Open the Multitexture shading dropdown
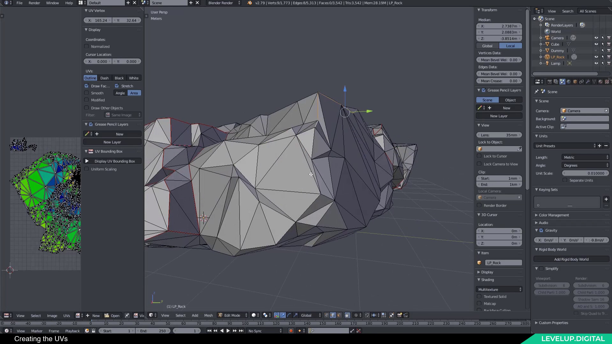Screen dimensions: 612x344 coord(499,289)
